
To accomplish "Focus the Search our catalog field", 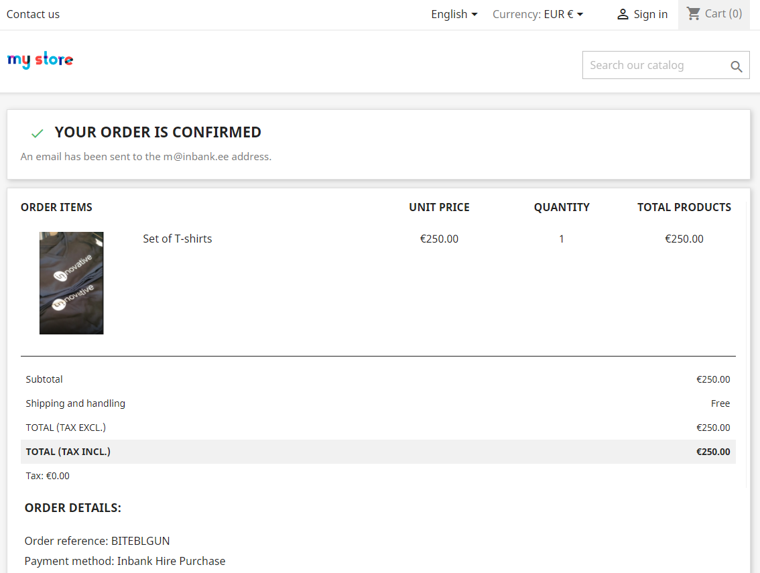I will pos(653,65).
